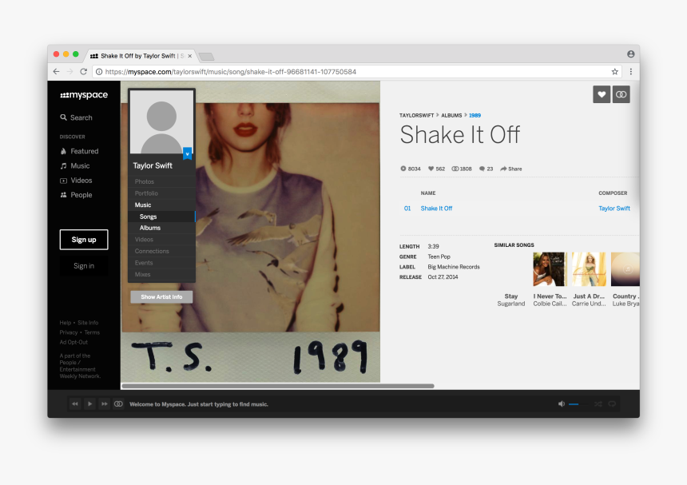Close the Shake It Off browser tab
This screenshot has width=687, height=485.
click(189, 56)
